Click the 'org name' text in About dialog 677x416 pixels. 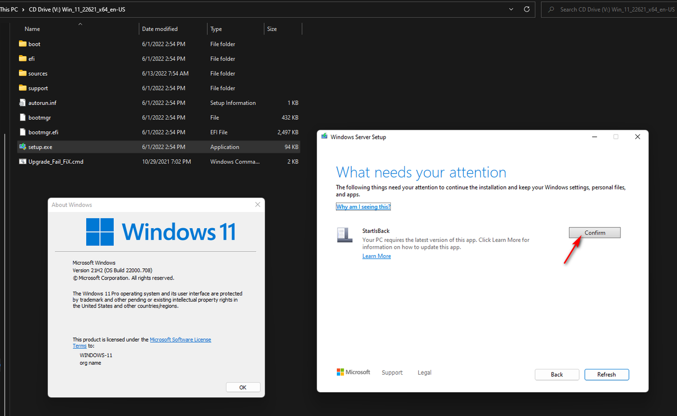90,363
